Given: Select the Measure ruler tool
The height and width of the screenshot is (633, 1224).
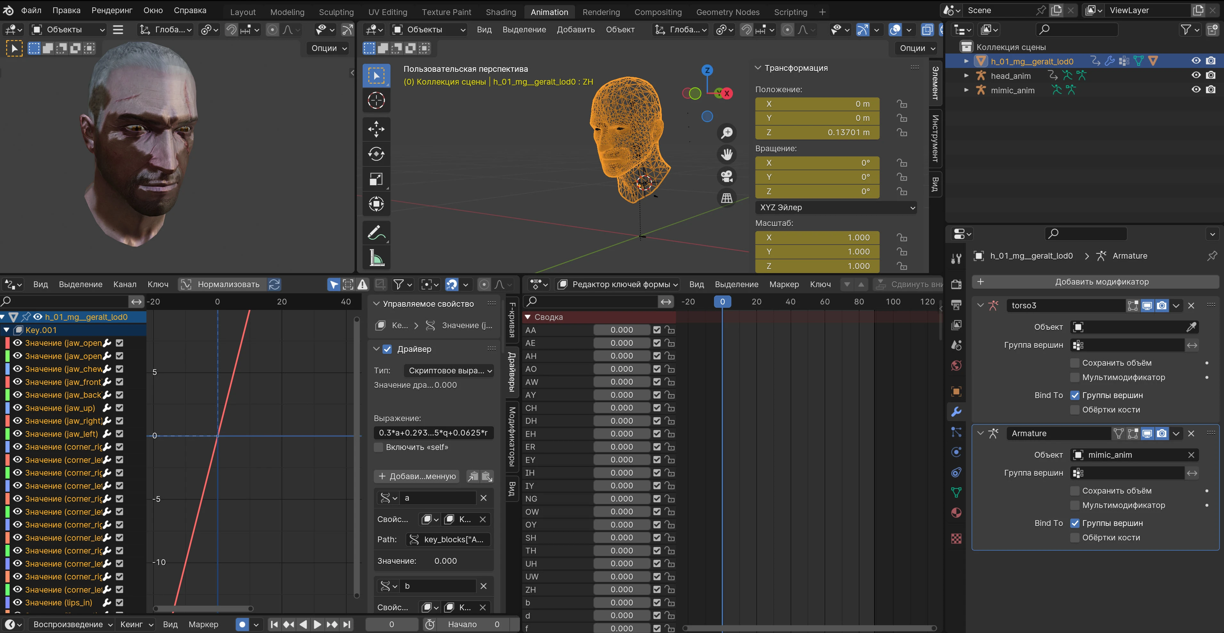Looking at the screenshot, I should (376, 259).
